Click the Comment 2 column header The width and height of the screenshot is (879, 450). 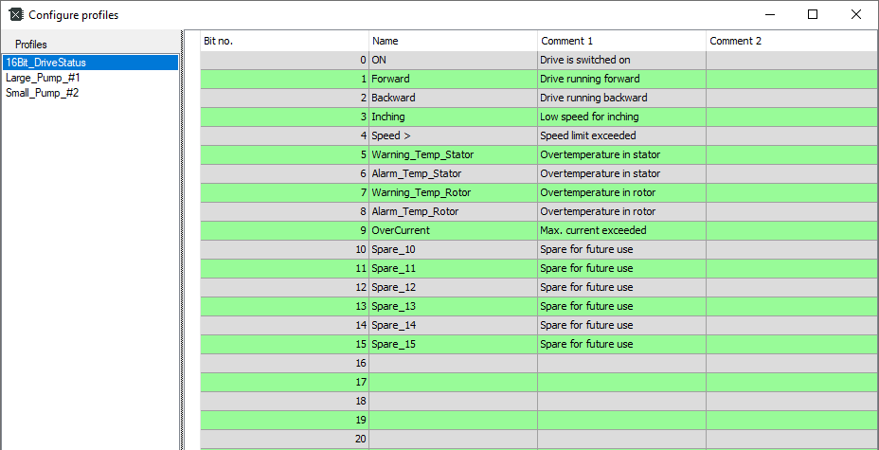(x=791, y=42)
